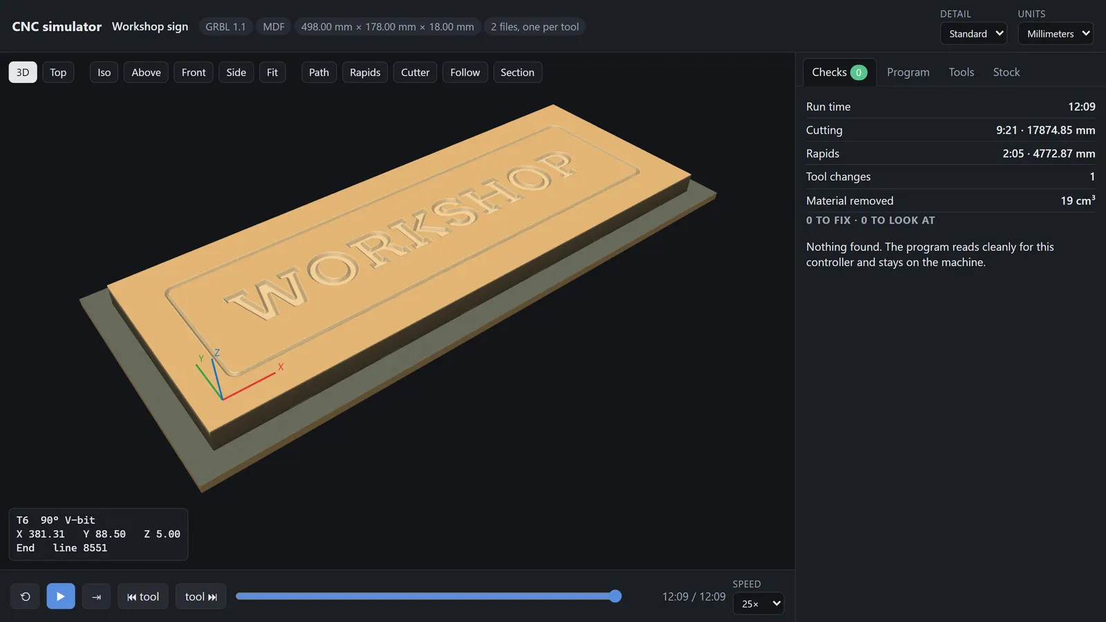Image resolution: width=1106 pixels, height=622 pixels.
Task: Click the Run time 12:09 value
Action: pyautogui.click(x=1082, y=106)
